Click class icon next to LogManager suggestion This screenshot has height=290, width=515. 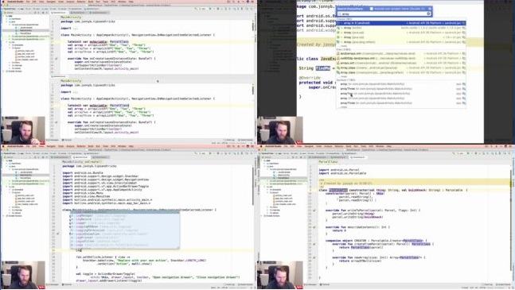pyautogui.click(x=72, y=216)
